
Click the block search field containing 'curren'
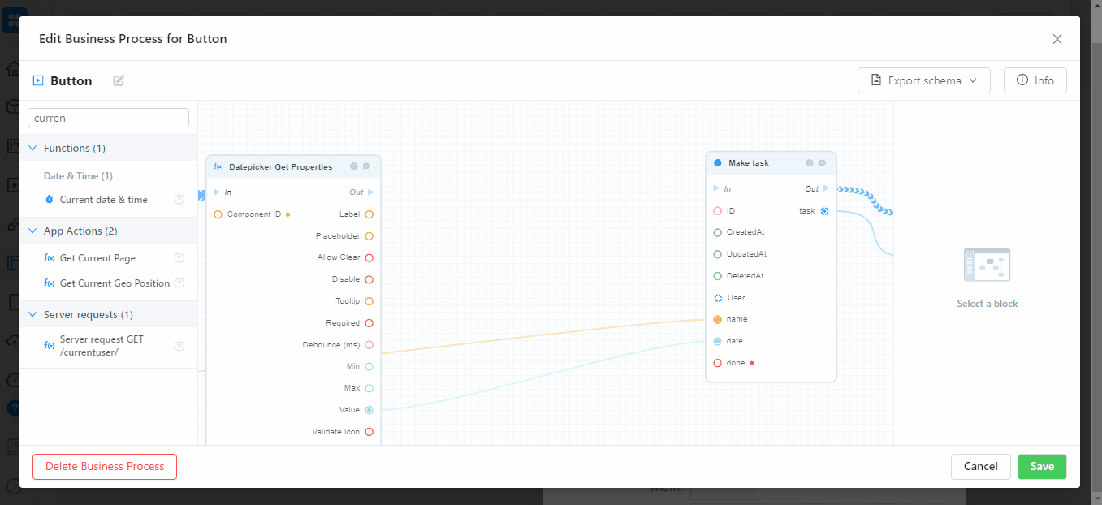(x=108, y=118)
